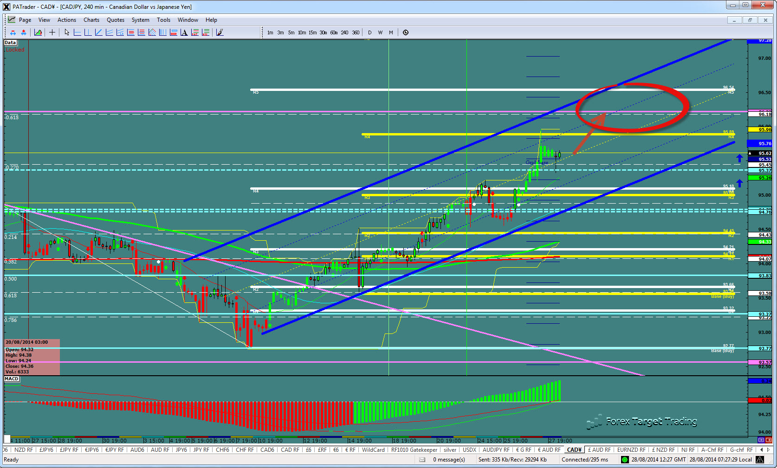Activate the pointer selection tool

(66, 32)
